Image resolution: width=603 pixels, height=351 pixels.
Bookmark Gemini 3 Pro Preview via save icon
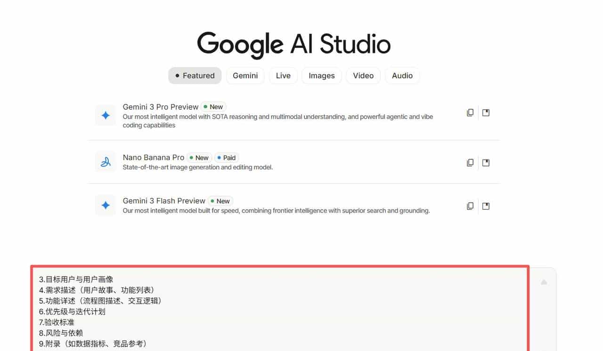pyautogui.click(x=486, y=112)
